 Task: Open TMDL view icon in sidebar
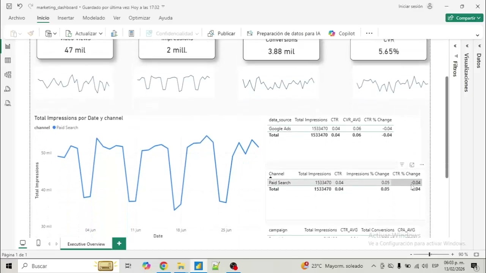[x=8, y=103]
